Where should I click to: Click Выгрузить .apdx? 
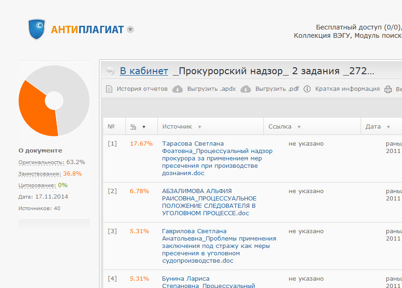(211, 89)
